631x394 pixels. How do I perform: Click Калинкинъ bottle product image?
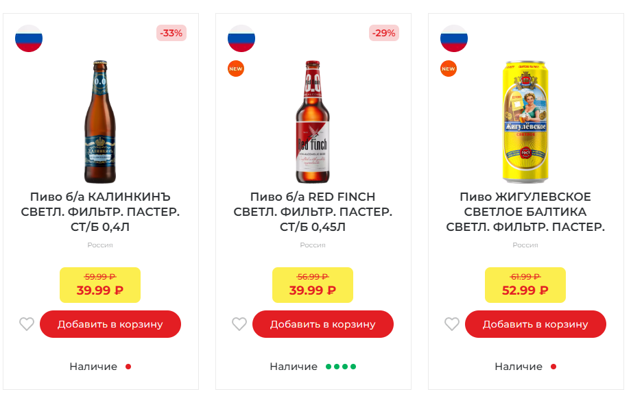[x=100, y=123]
